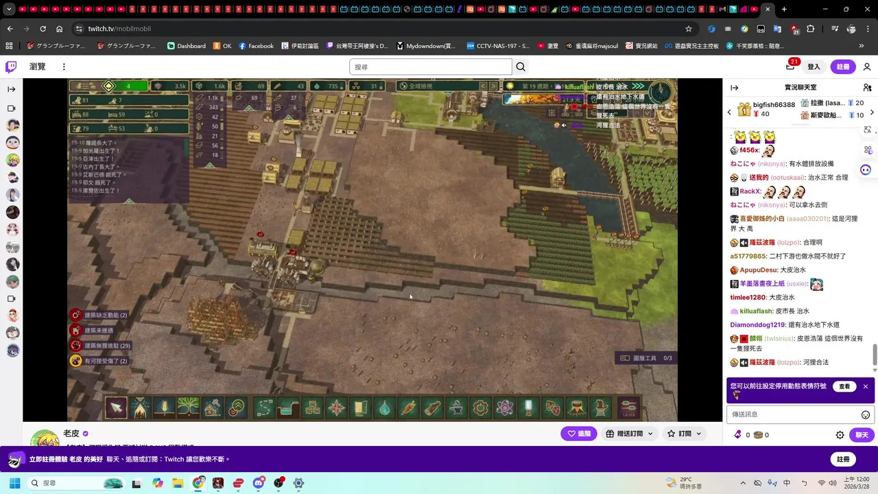Click the Twitch search magnifier button

pyautogui.click(x=521, y=67)
